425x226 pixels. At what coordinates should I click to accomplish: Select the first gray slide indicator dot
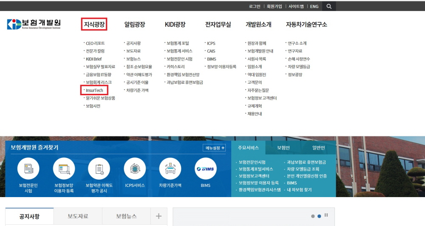point(313,216)
